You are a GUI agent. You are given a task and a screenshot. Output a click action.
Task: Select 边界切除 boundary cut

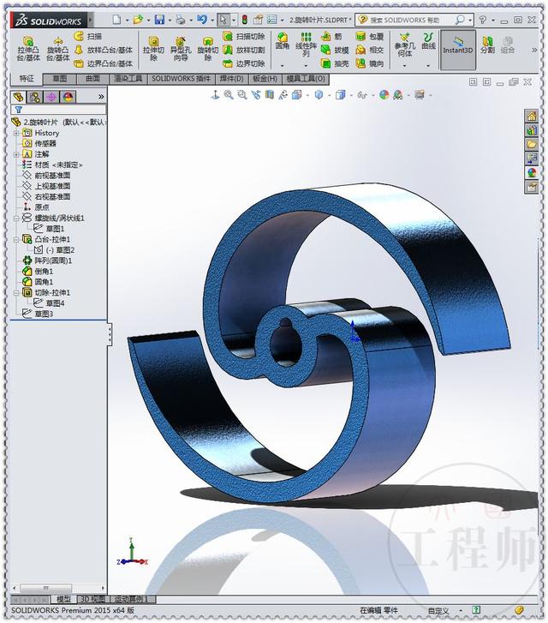pyautogui.click(x=244, y=63)
